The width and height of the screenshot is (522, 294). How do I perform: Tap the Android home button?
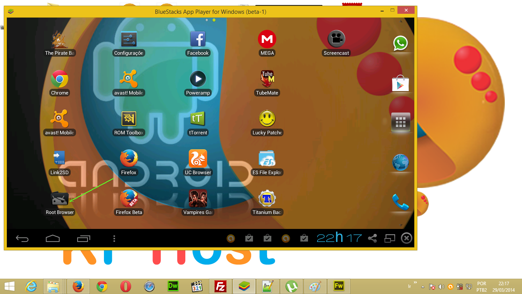[53, 238]
